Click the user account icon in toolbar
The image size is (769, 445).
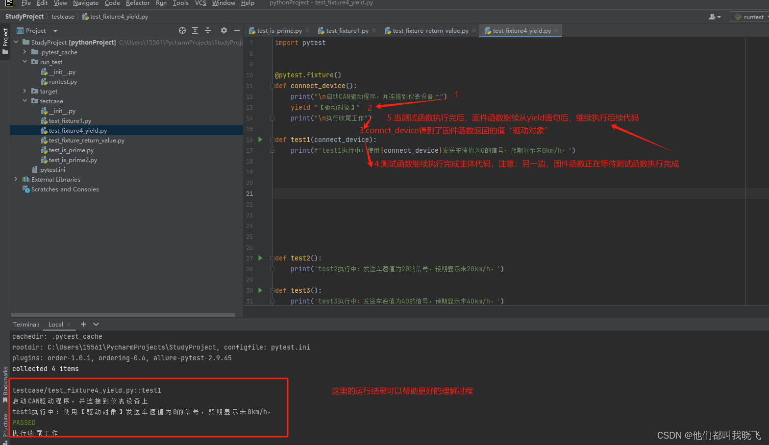[x=715, y=17]
